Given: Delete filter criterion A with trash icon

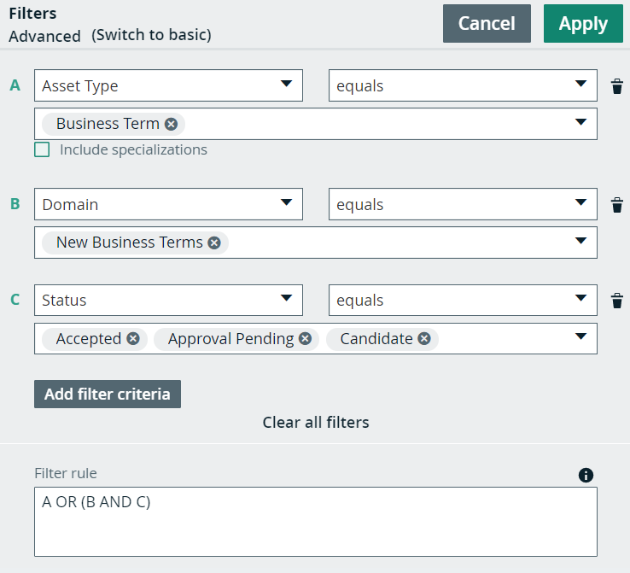Looking at the screenshot, I should click(x=616, y=86).
